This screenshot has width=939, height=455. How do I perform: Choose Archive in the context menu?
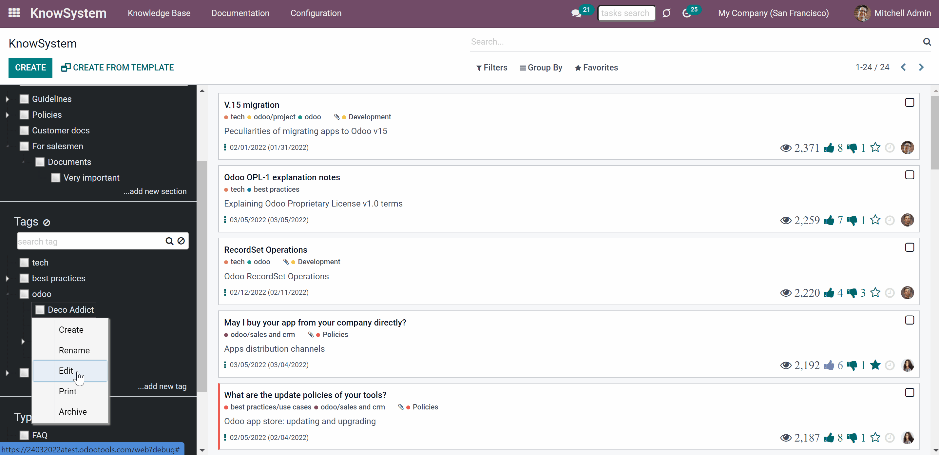71,412
